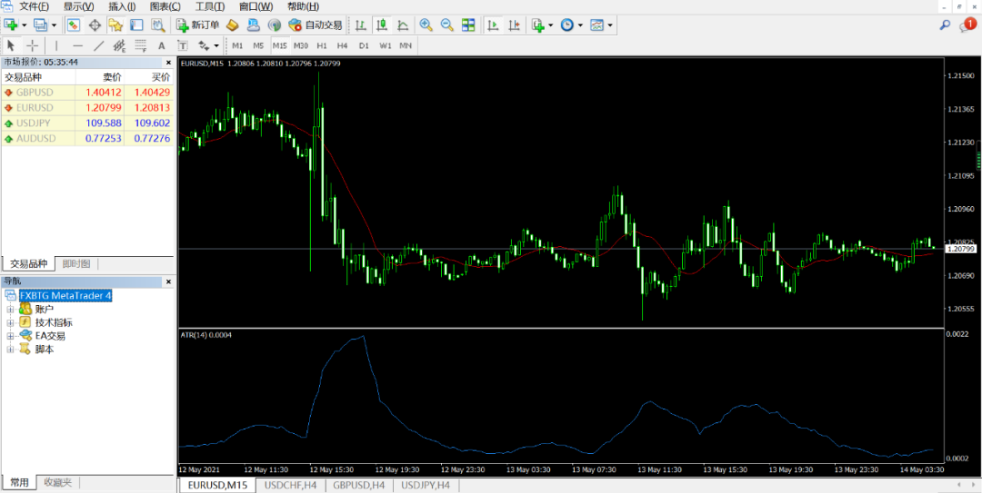Toggle chart shift icon
This screenshot has width=982, height=493.
[x=514, y=25]
